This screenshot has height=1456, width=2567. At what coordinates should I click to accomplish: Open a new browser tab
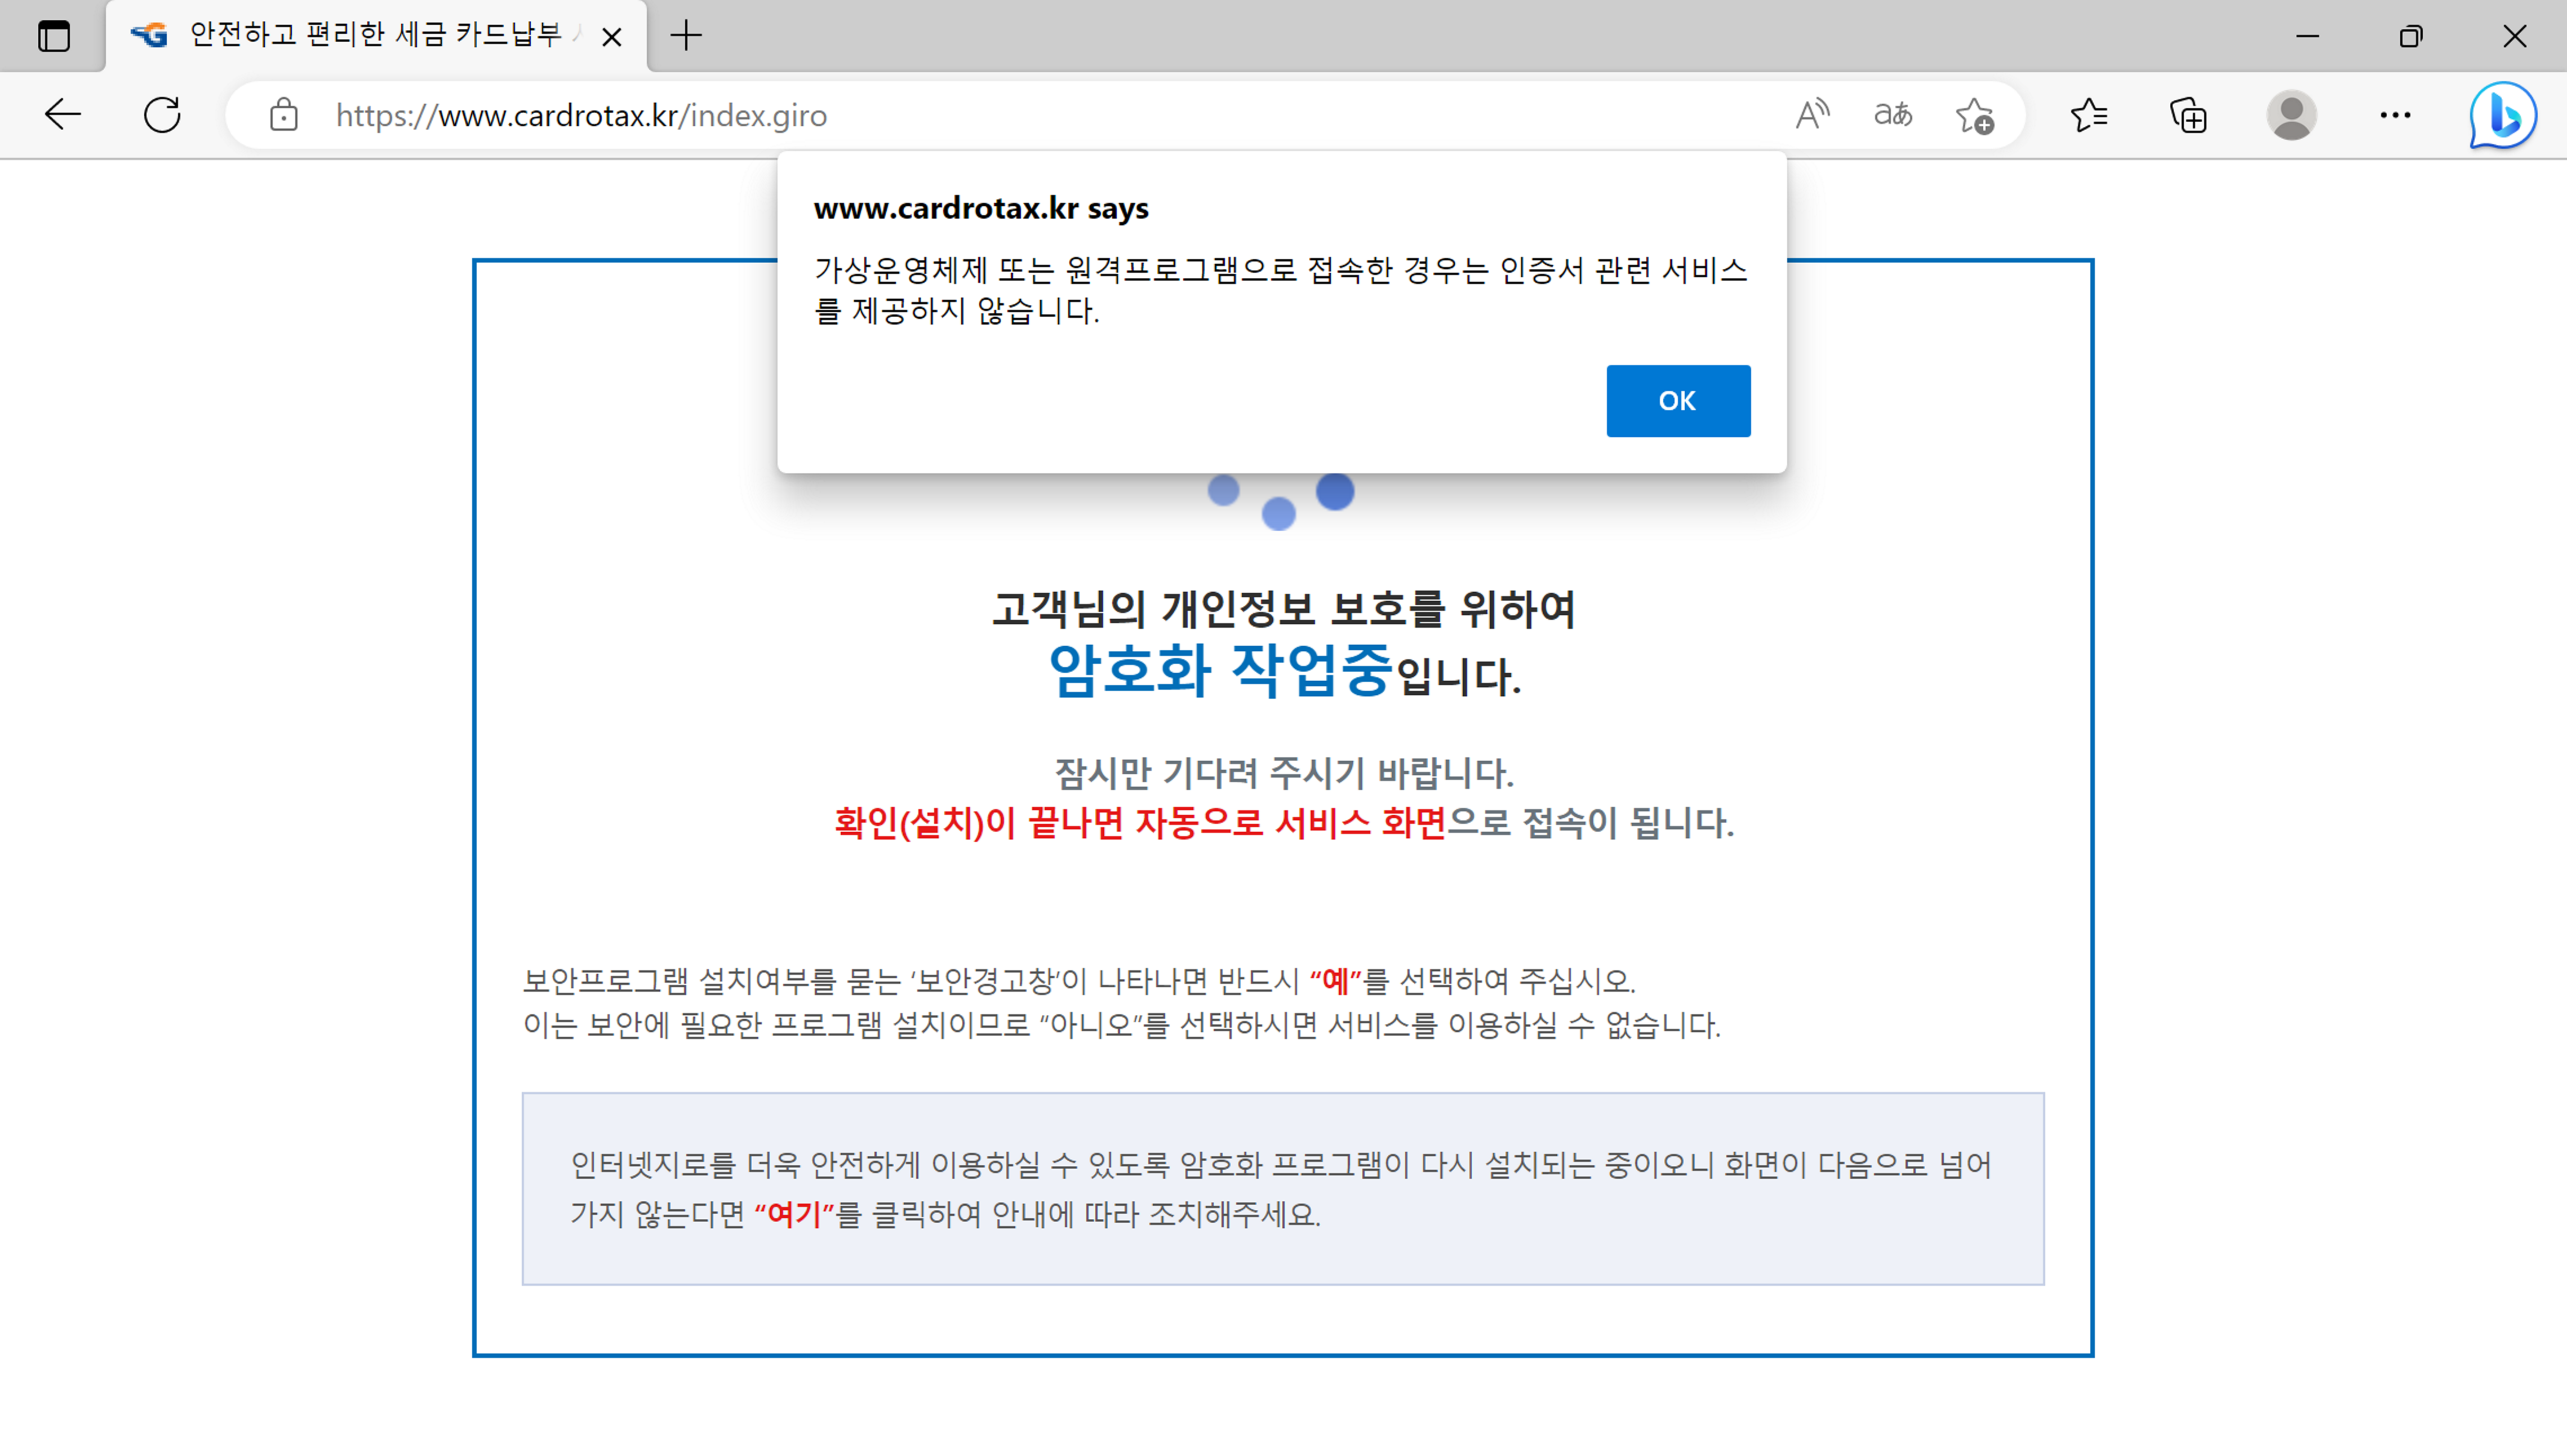pyautogui.click(x=686, y=36)
